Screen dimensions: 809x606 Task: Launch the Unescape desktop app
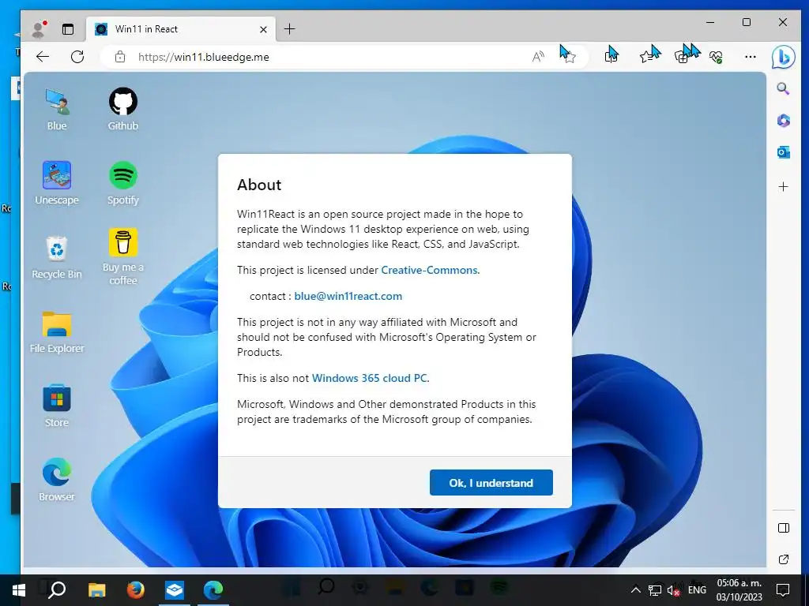(57, 183)
